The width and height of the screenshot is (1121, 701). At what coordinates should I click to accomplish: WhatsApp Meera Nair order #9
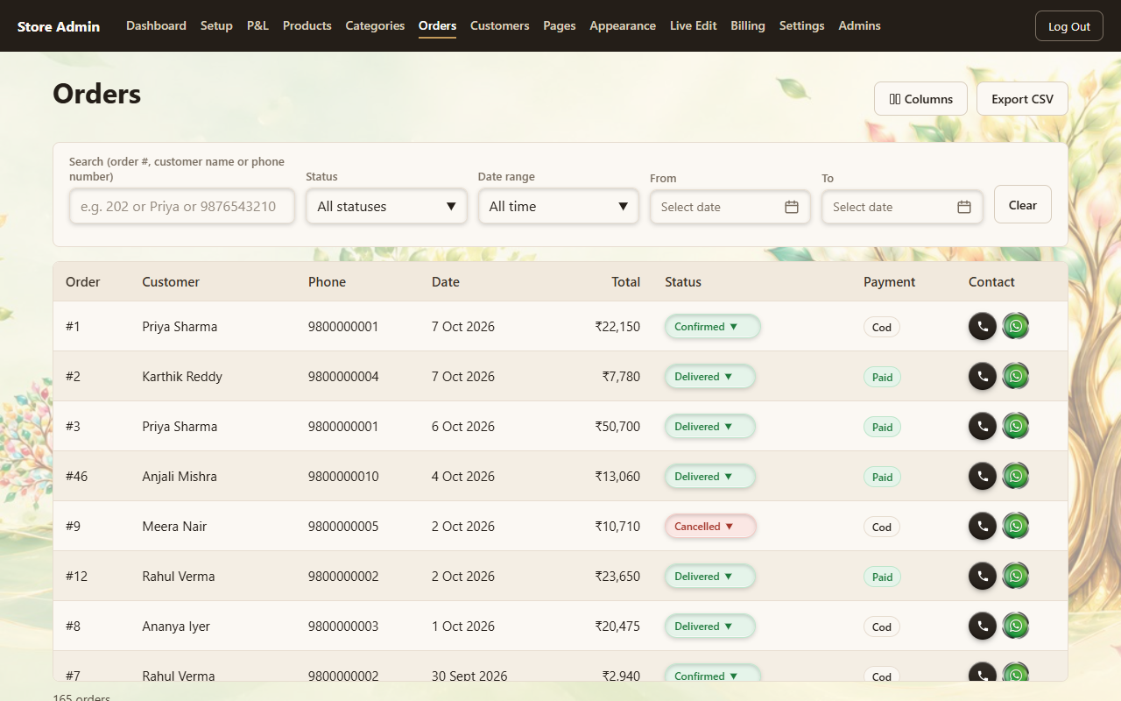[1016, 526]
